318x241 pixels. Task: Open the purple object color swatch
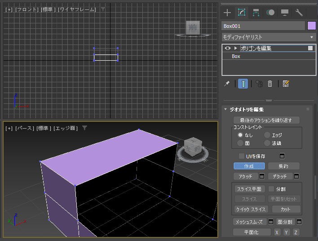coord(312,26)
